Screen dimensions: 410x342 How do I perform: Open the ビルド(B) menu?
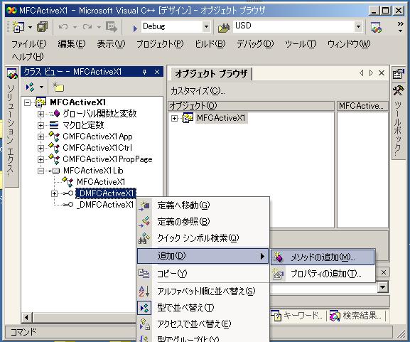210,44
